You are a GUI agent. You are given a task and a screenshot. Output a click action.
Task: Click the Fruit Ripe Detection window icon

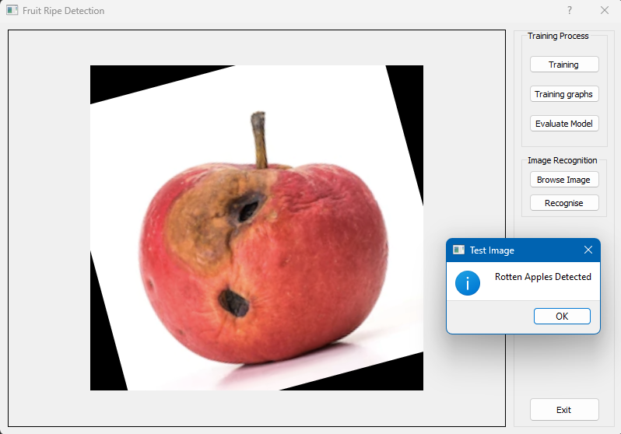pyautogui.click(x=12, y=10)
